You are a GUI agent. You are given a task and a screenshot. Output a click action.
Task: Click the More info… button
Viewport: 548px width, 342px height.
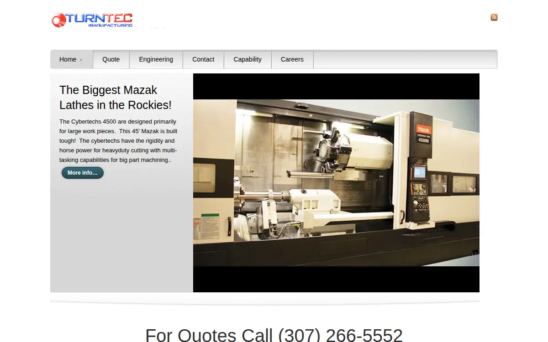coord(83,173)
